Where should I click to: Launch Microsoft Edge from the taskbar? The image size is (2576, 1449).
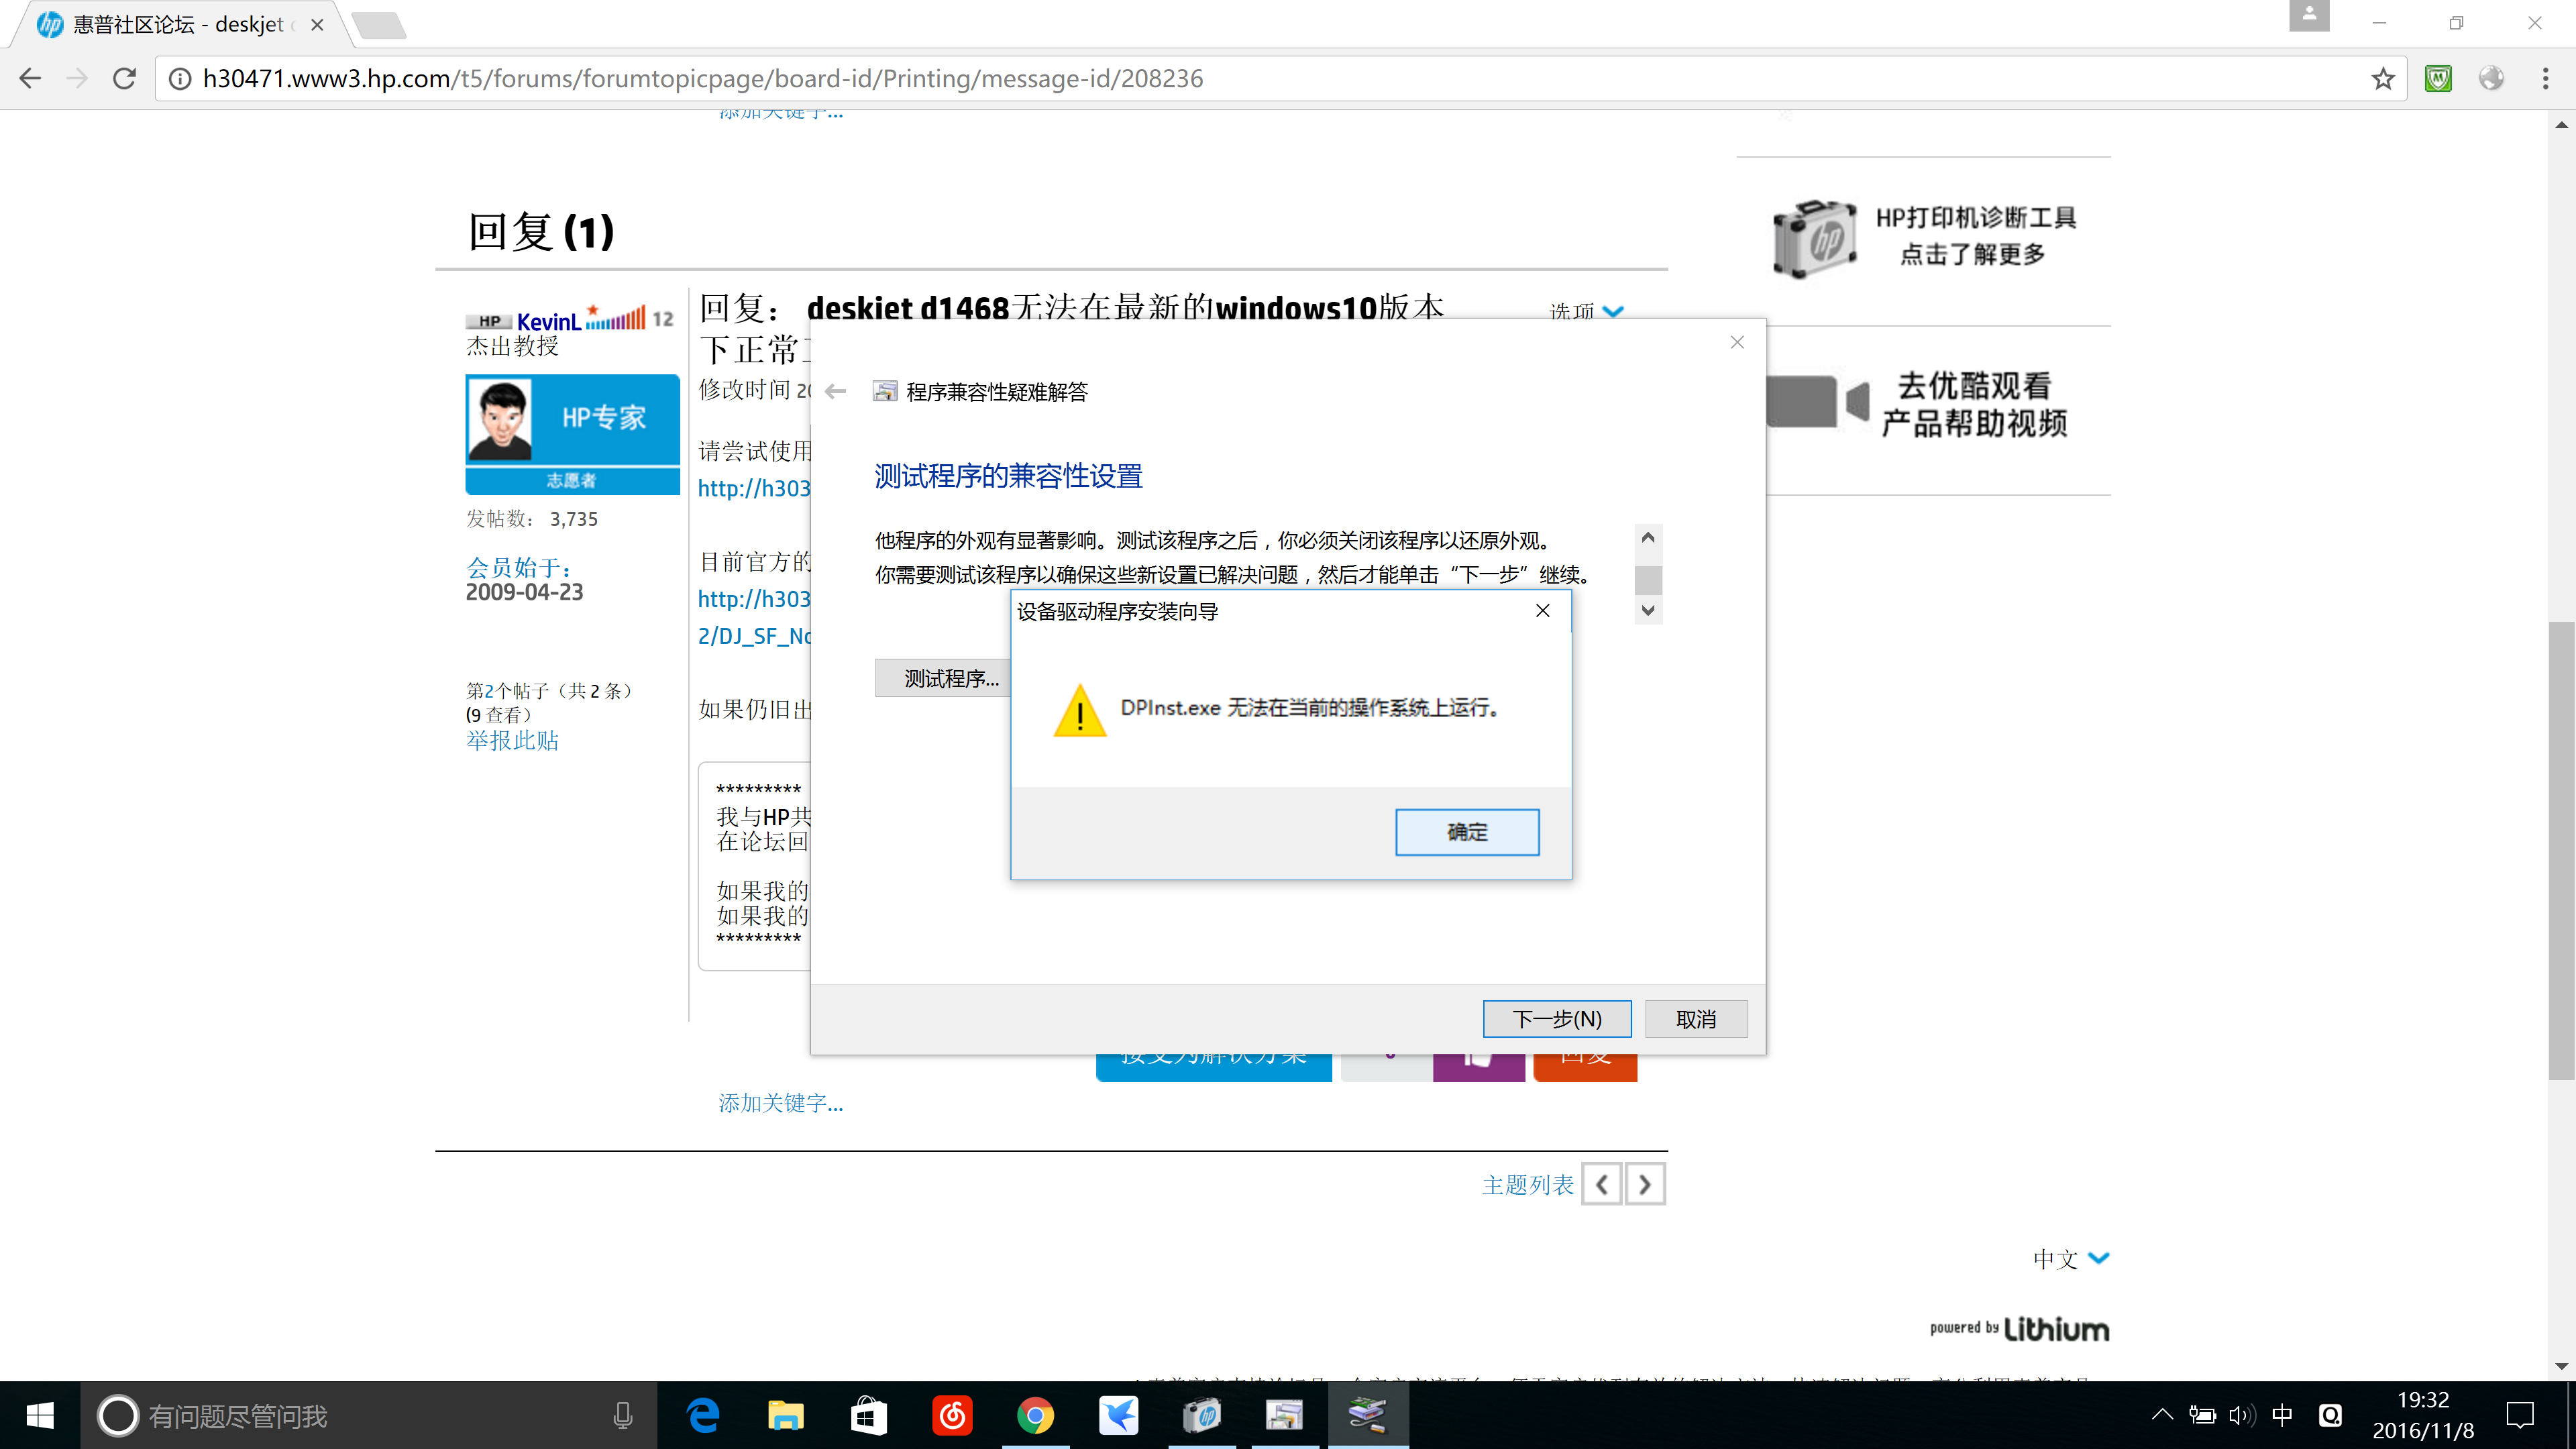(703, 1416)
